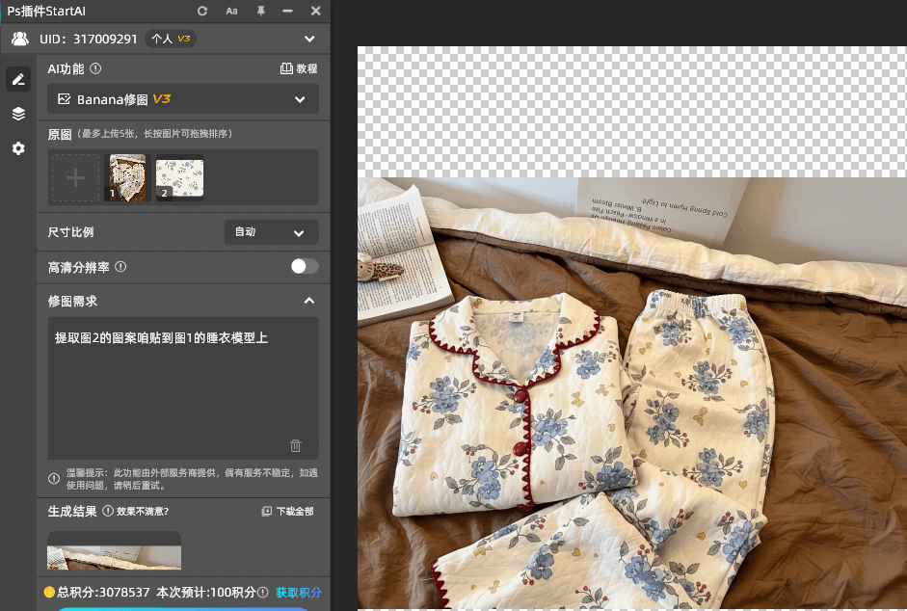
Task: Click the info icon beside AI功能
Action: [x=96, y=69]
